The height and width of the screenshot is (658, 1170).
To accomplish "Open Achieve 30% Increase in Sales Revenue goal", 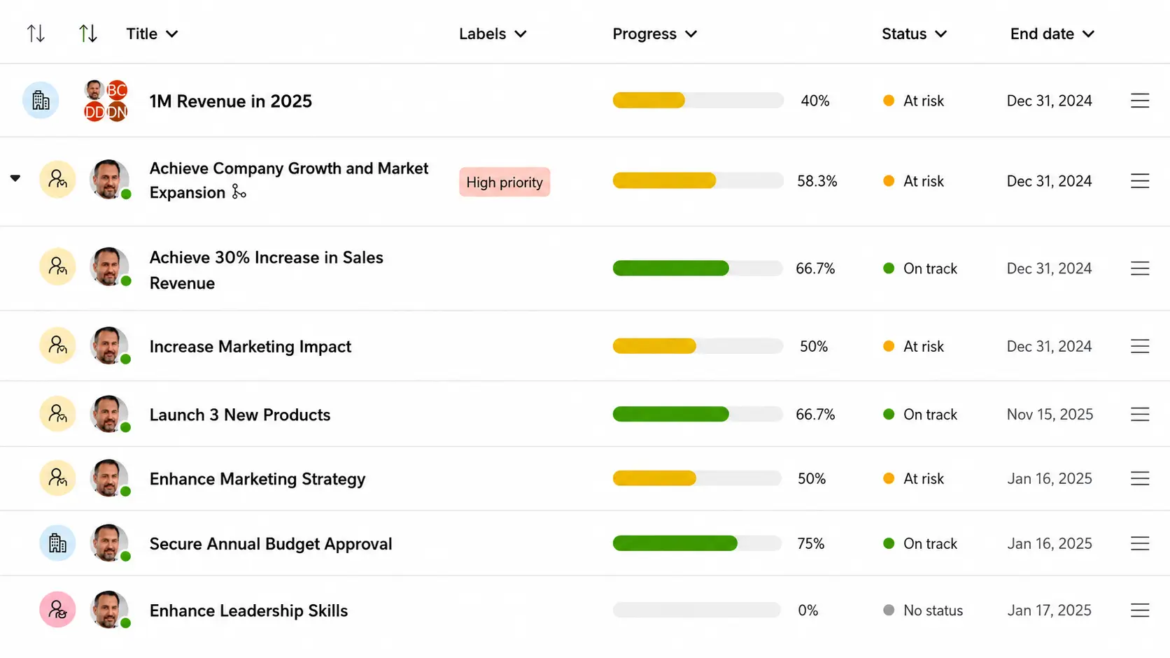I will tap(266, 270).
